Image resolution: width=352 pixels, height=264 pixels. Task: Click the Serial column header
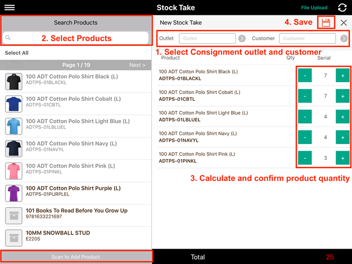click(323, 58)
